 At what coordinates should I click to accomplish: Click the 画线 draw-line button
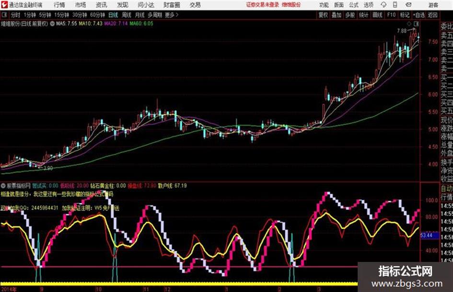click(378, 15)
